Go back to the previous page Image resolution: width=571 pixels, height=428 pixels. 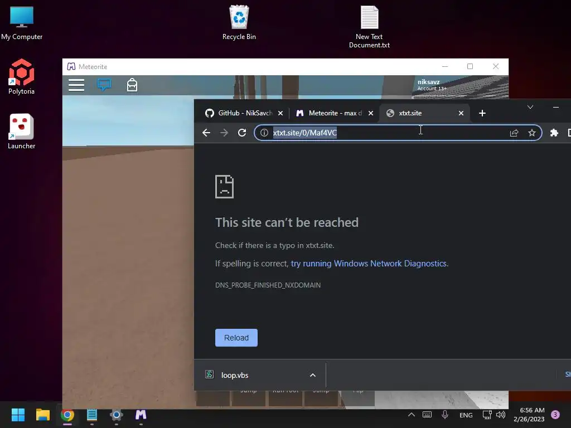206,133
